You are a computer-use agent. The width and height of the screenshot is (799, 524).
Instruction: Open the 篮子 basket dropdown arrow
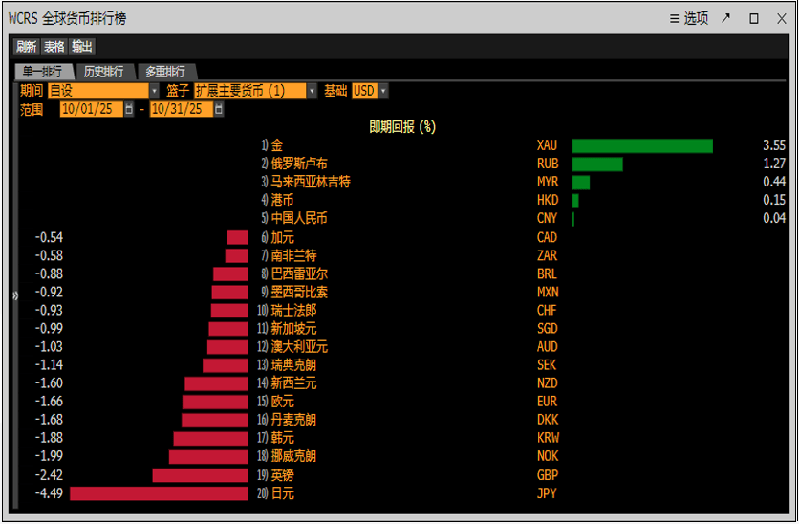(x=312, y=91)
